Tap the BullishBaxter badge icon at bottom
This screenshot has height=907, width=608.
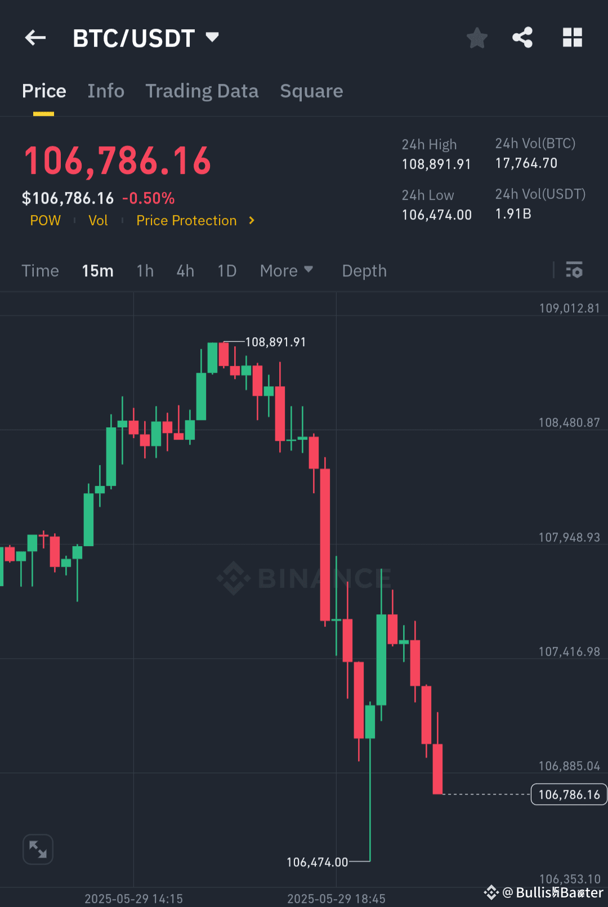(491, 892)
